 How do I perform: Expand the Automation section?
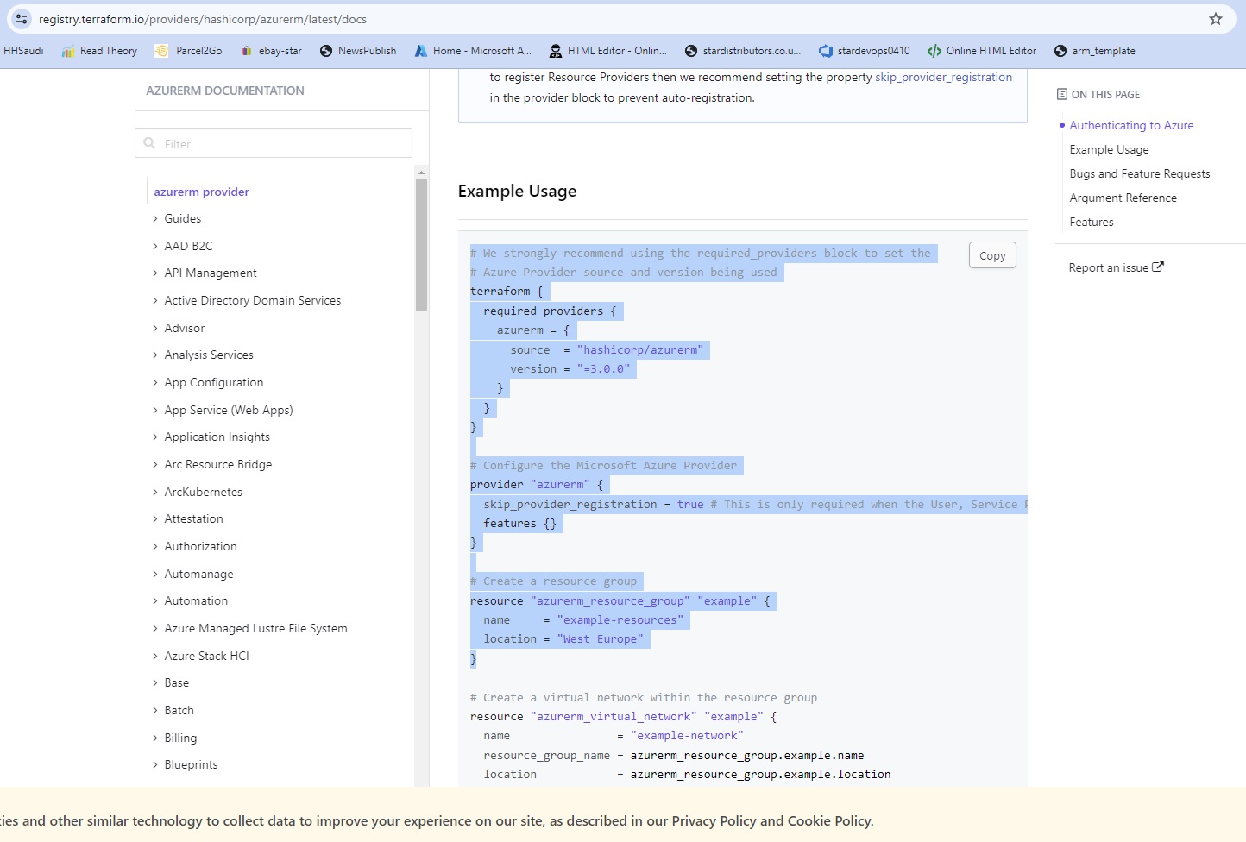point(155,601)
